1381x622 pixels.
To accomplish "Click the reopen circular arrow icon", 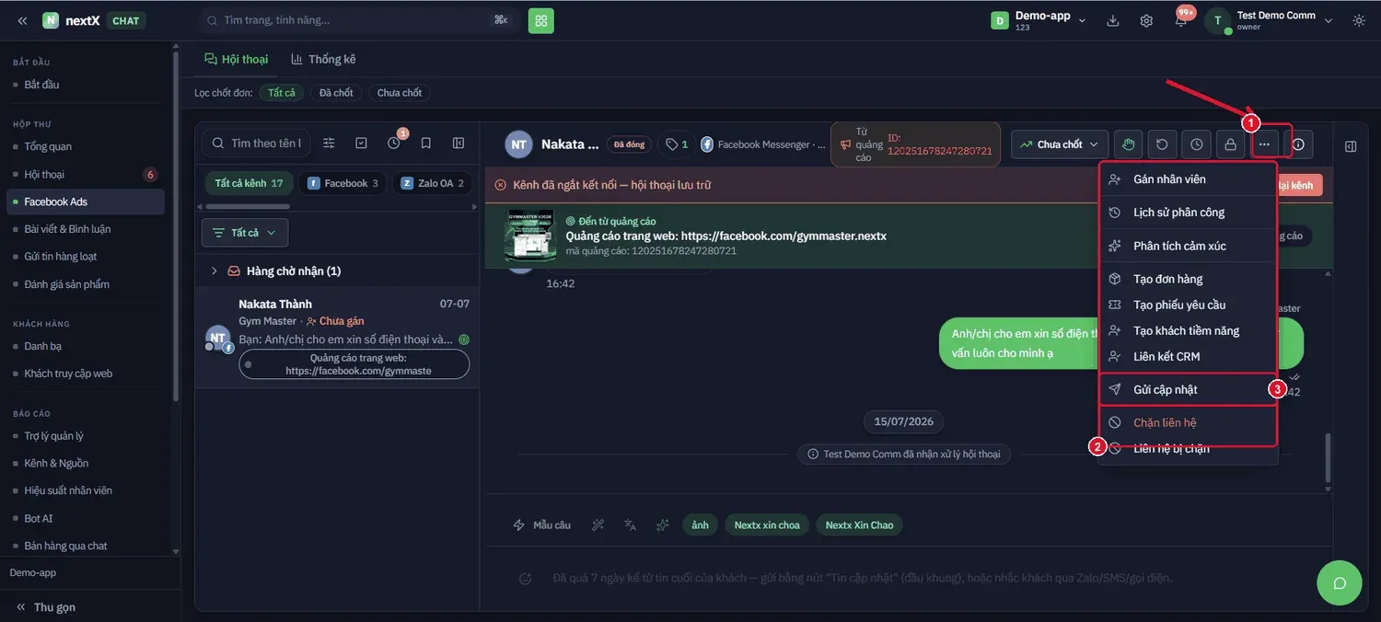I will [1162, 144].
